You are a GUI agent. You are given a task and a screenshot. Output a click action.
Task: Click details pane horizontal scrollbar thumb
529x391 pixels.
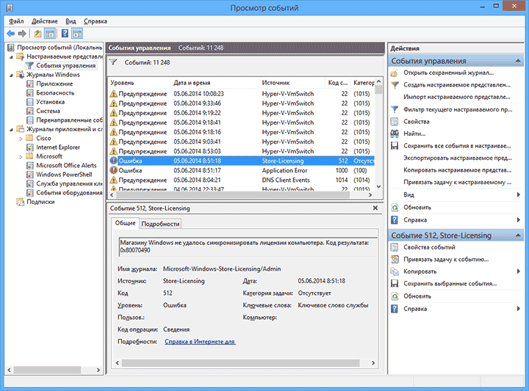pos(240,362)
